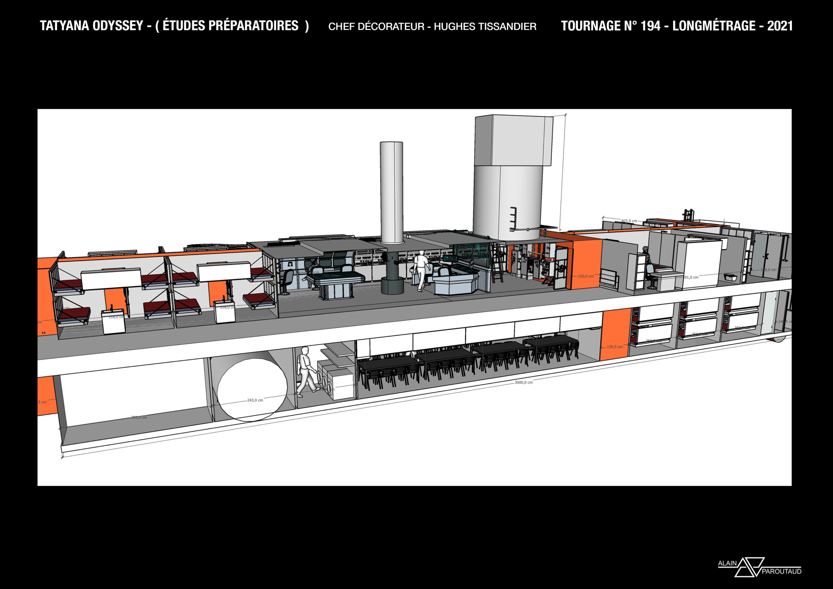Click the 403,0 cm dimension label

629,221
